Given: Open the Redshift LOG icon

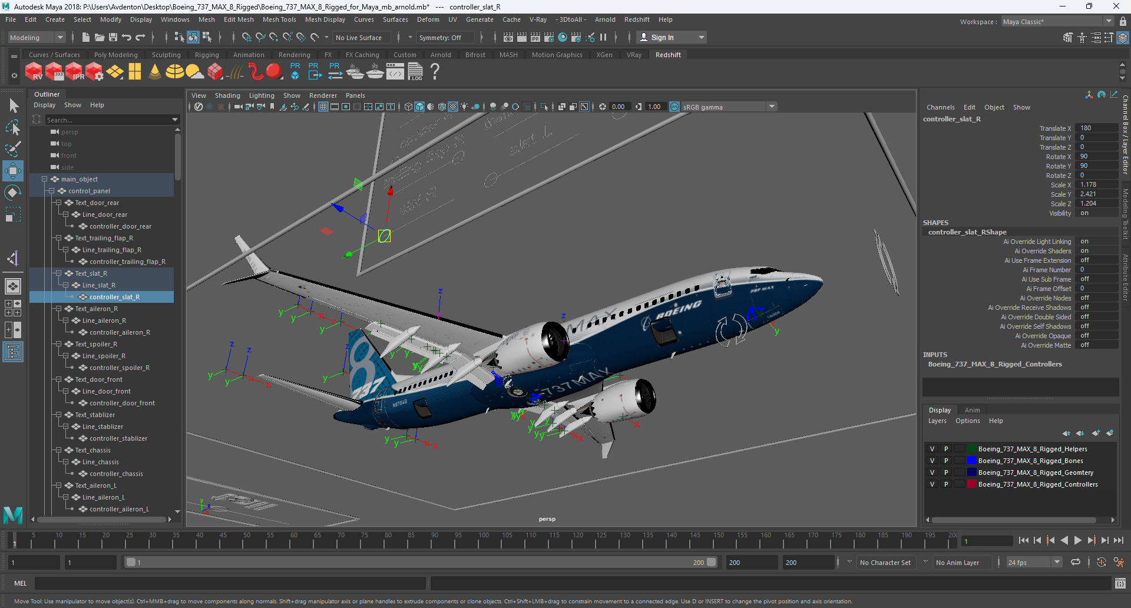Looking at the screenshot, I should pyautogui.click(x=415, y=72).
